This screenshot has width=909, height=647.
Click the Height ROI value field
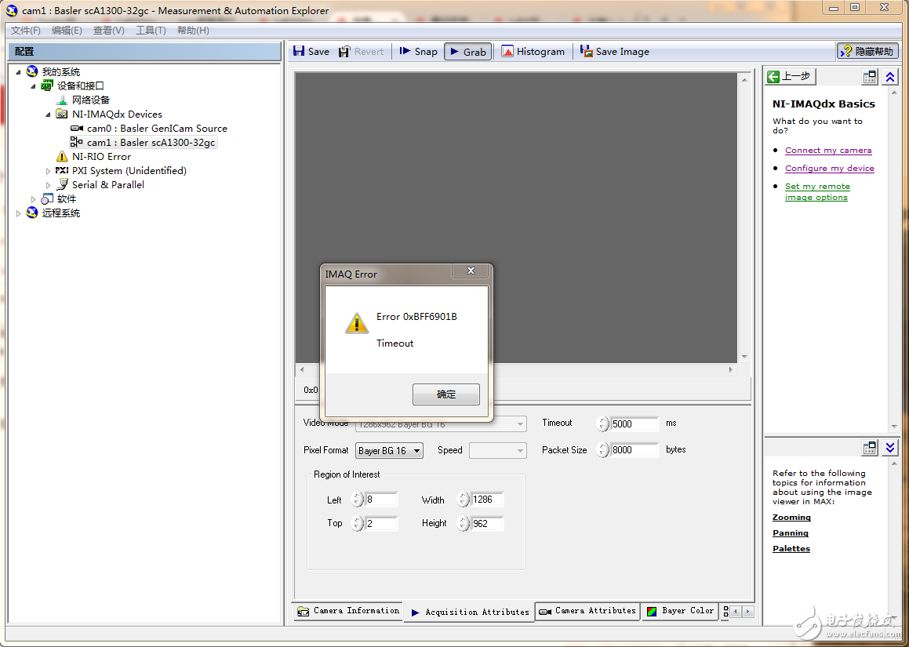pyautogui.click(x=487, y=524)
